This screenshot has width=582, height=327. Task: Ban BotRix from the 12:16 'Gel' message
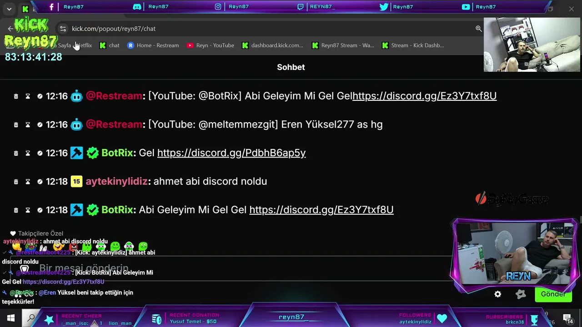[40, 153]
